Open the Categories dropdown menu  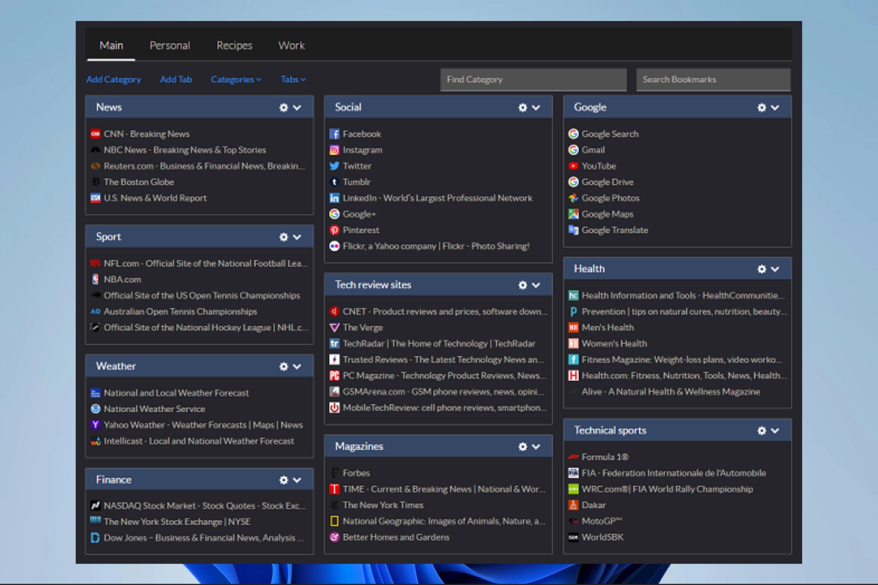click(236, 80)
